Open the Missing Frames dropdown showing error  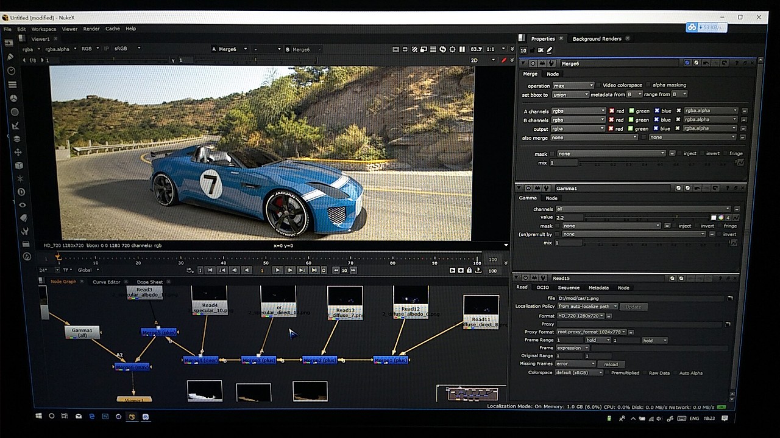pyautogui.click(x=575, y=364)
